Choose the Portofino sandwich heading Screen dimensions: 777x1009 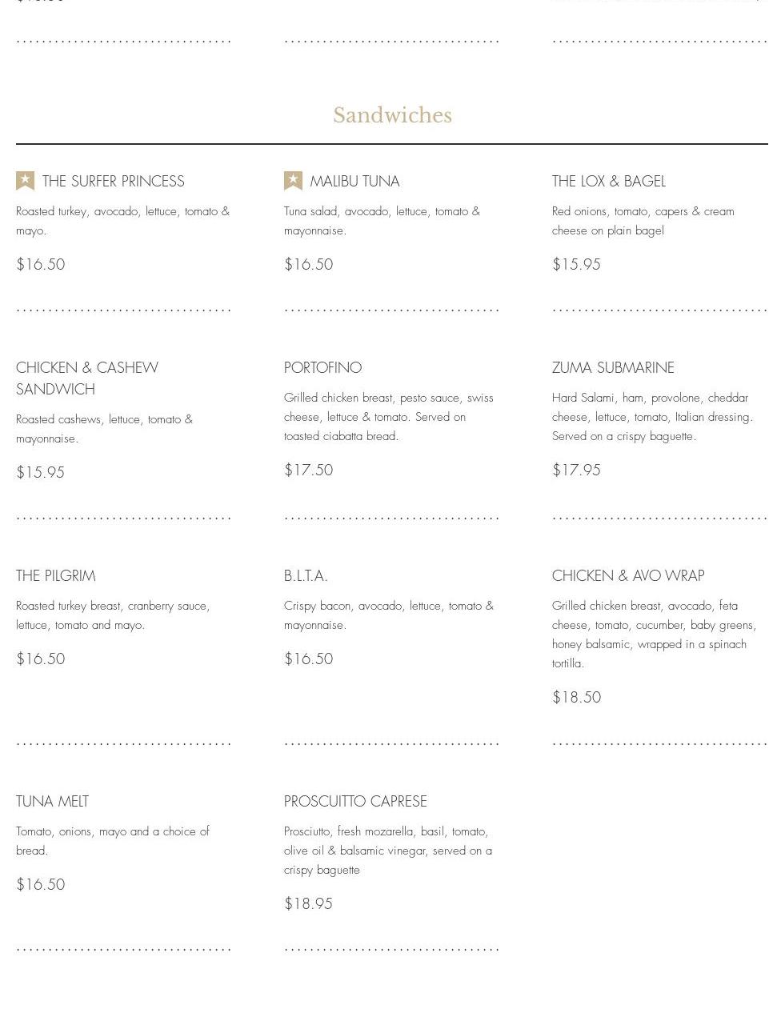pyautogui.click(x=322, y=368)
